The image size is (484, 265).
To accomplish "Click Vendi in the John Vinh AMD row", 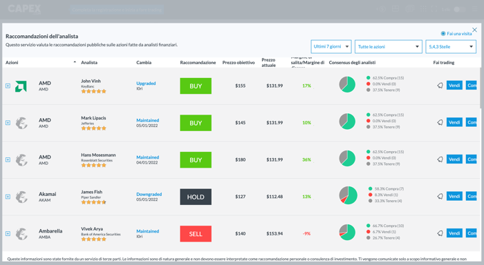I will (x=454, y=86).
